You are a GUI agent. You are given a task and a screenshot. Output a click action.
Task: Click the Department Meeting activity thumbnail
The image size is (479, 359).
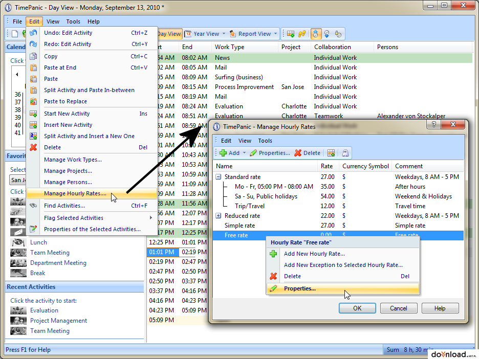click(x=18, y=263)
